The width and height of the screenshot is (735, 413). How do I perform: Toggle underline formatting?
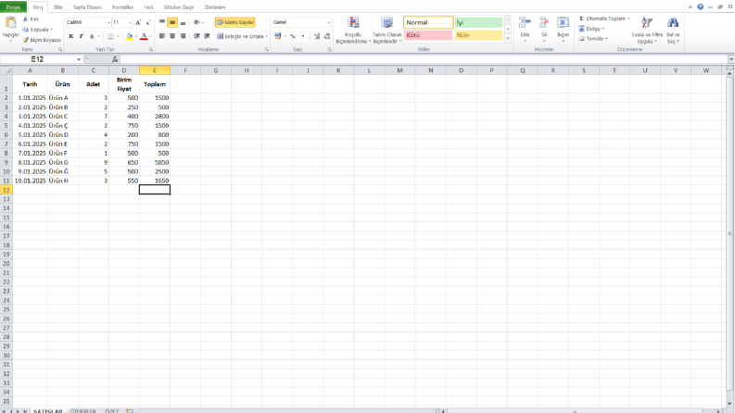[92, 36]
